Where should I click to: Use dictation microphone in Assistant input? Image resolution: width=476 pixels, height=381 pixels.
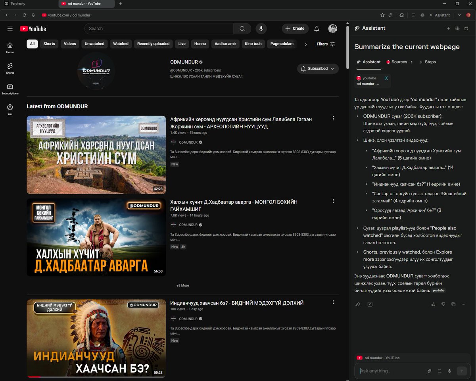coord(449,371)
